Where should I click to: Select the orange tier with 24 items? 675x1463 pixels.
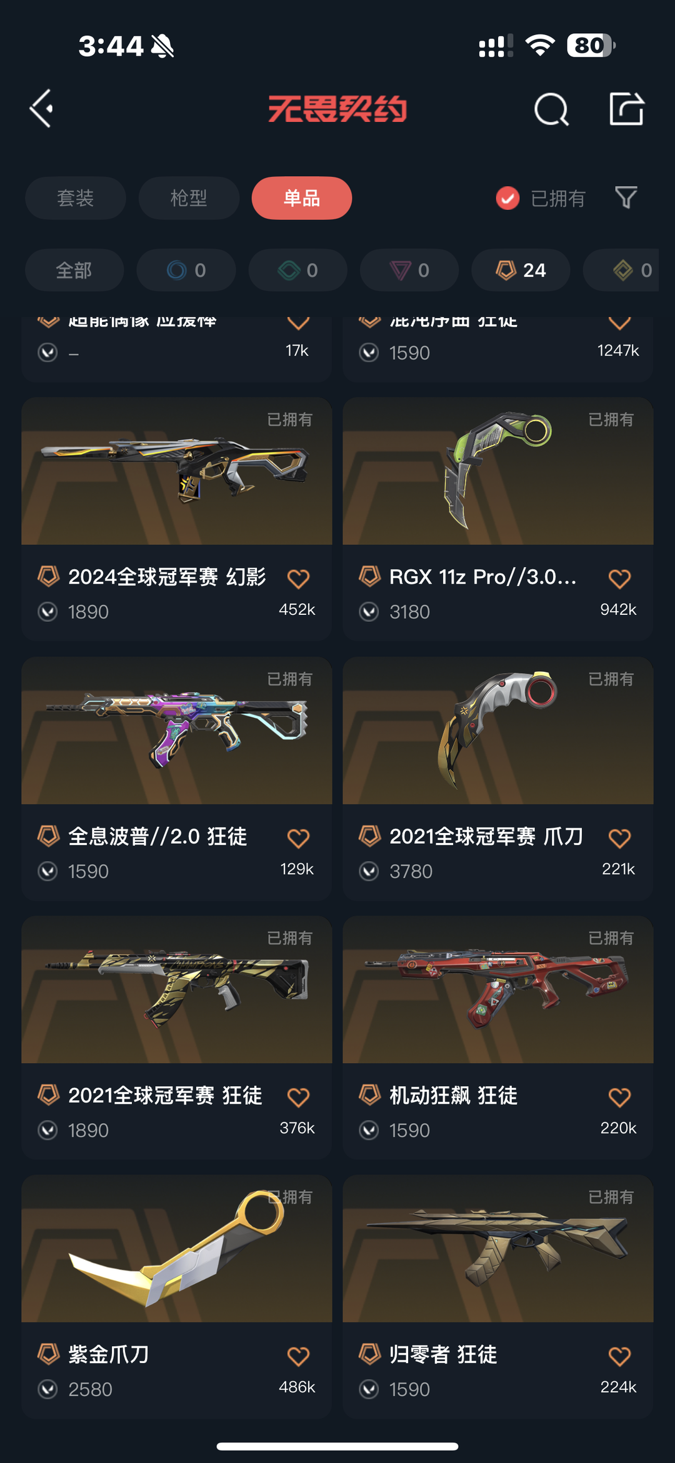521,270
